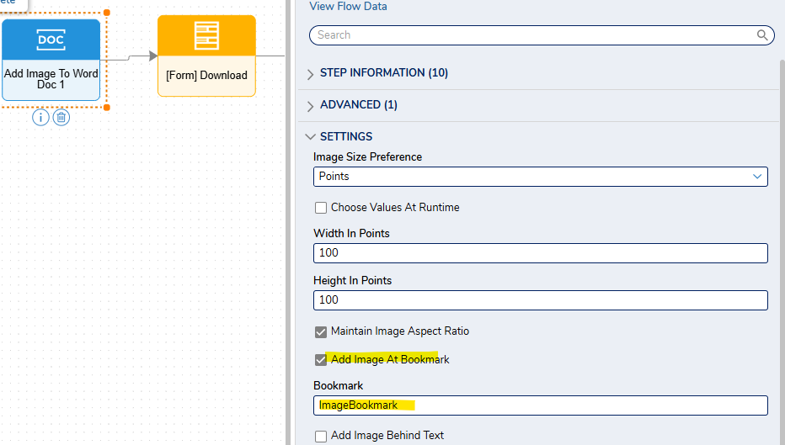This screenshot has height=445, width=785.
Task: Check Add Image Behind Text
Action: tap(321, 436)
